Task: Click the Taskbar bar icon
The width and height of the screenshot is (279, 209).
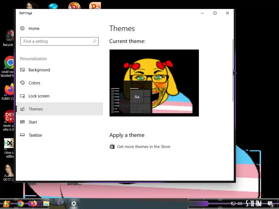Action: tap(22, 135)
